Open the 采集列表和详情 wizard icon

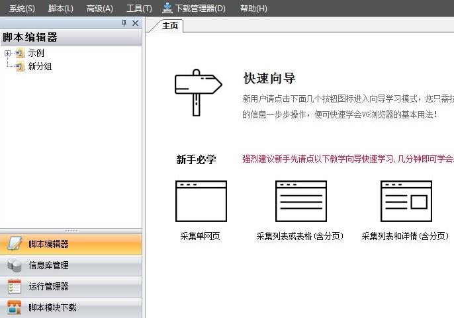(x=406, y=201)
